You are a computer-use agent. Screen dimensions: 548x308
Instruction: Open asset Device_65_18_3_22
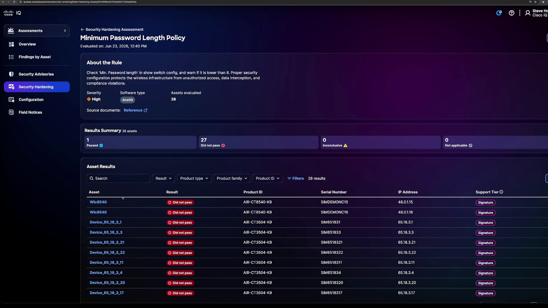pos(107,253)
